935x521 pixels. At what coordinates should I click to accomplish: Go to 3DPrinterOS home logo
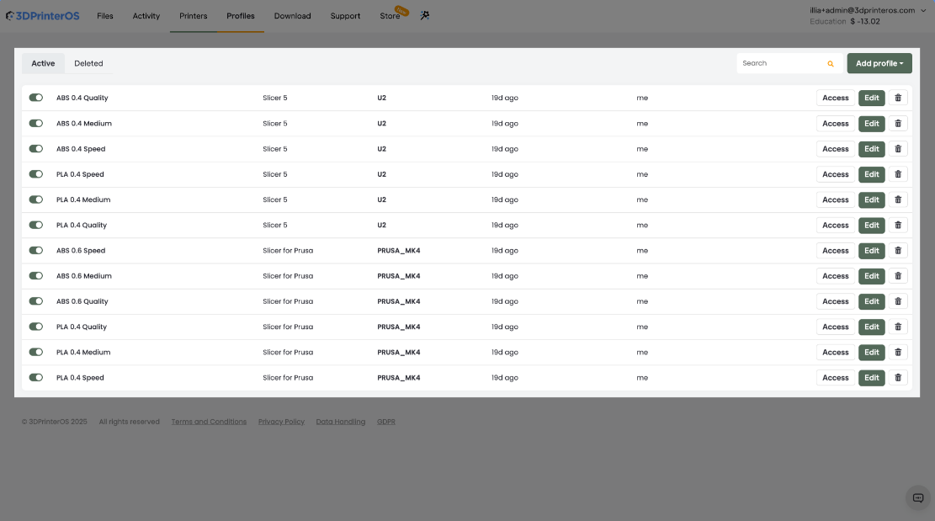point(42,16)
